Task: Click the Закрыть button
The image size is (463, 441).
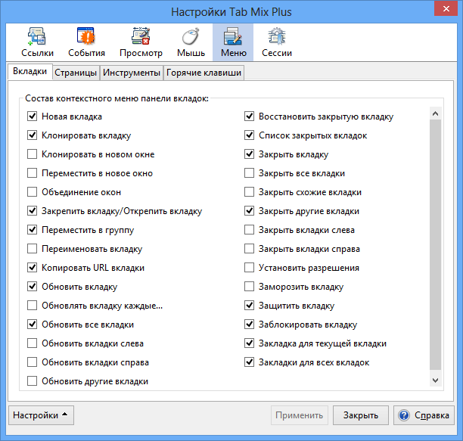Action: pyautogui.click(x=361, y=415)
